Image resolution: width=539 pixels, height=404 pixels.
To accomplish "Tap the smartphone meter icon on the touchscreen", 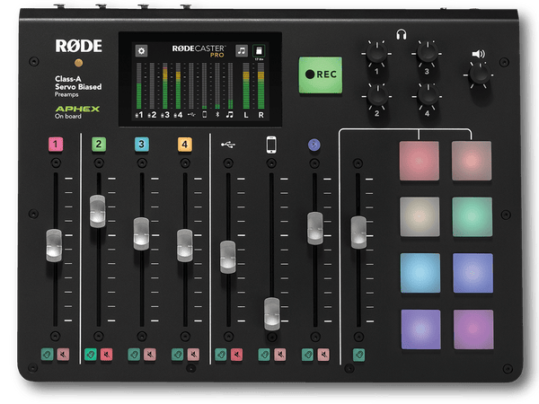I will pyautogui.click(x=205, y=114).
